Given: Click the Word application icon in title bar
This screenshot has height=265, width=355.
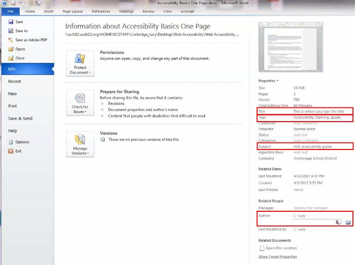Looking at the screenshot, I should (5, 3).
